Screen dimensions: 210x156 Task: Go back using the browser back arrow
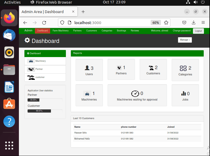(25, 23)
